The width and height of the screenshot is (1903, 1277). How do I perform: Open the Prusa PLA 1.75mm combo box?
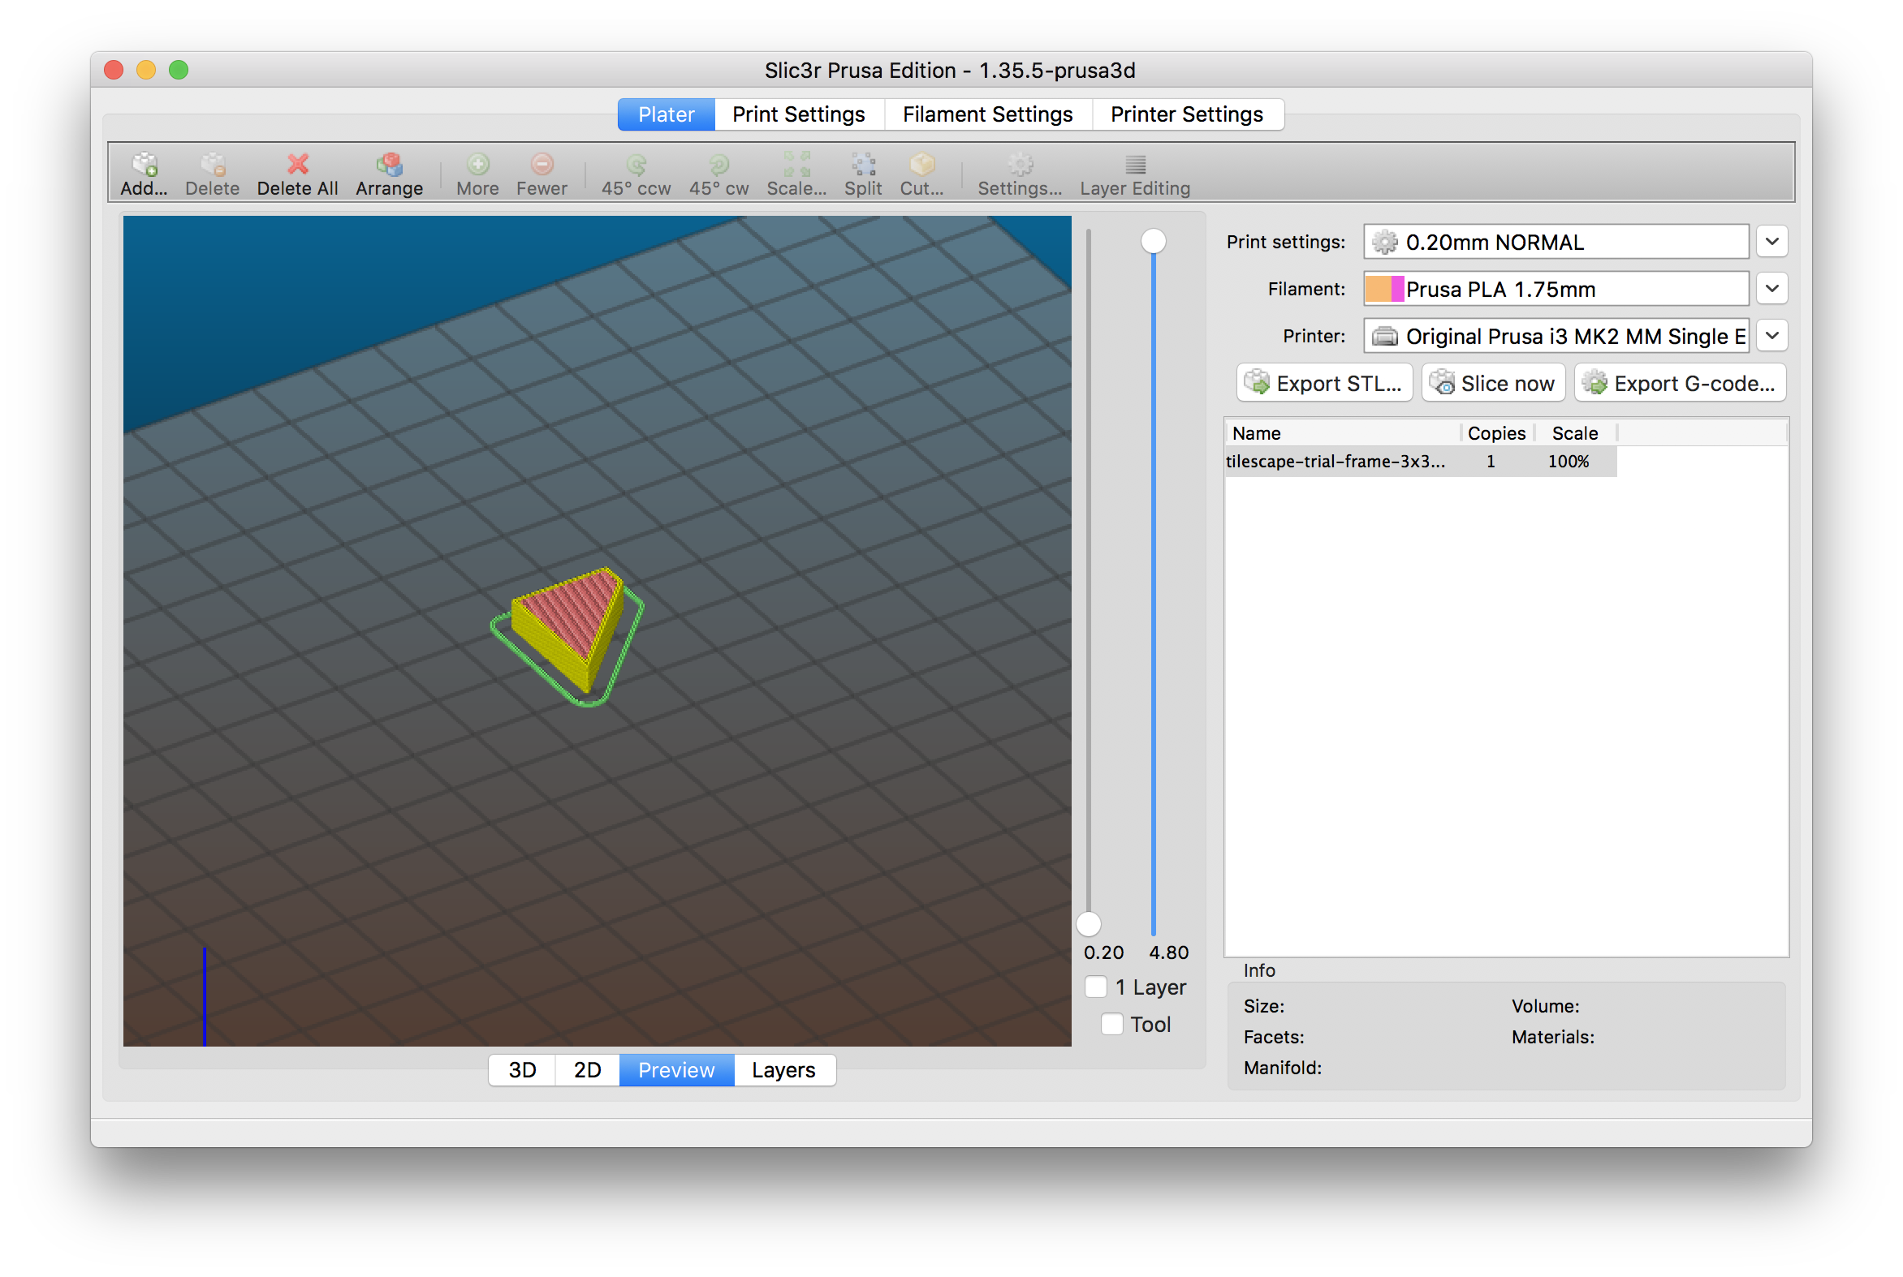[x=1556, y=289]
